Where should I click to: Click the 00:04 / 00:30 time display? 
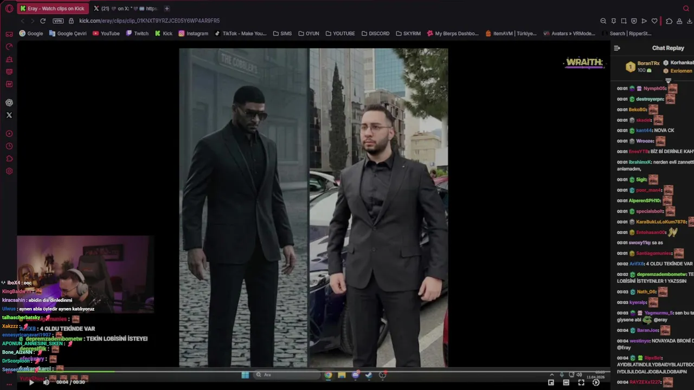tap(71, 382)
